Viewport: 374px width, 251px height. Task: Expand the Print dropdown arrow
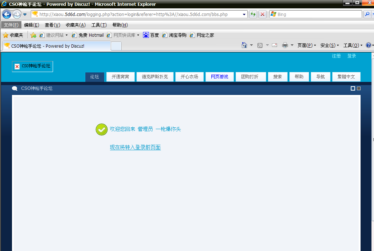(292, 45)
